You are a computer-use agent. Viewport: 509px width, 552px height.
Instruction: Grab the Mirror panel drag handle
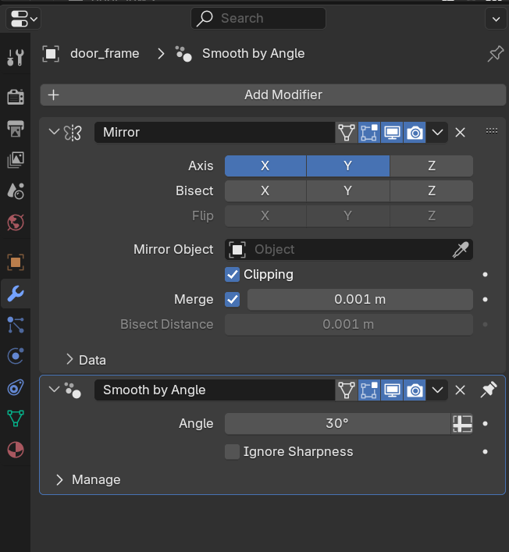pyautogui.click(x=491, y=131)
